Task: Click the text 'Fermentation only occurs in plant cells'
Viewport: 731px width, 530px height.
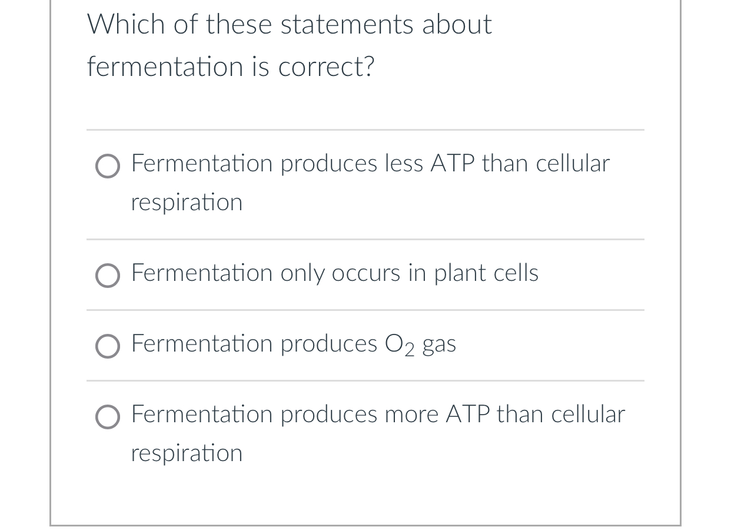Action: [334, 273]
